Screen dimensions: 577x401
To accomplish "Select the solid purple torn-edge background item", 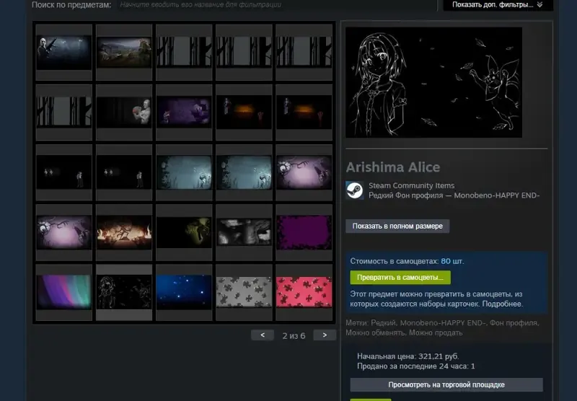I will (304, 232).
